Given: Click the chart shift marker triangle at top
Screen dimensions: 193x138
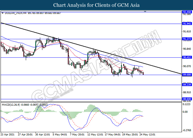Looking at the screenshot, I should [x=145, y=12].
